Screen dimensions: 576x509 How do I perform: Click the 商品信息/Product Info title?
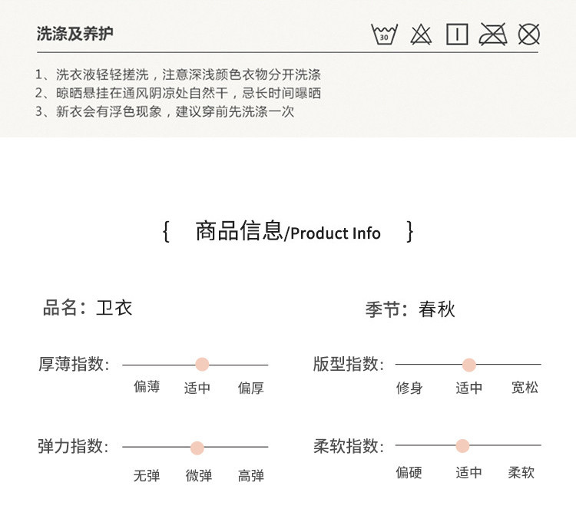click(288, 231)
